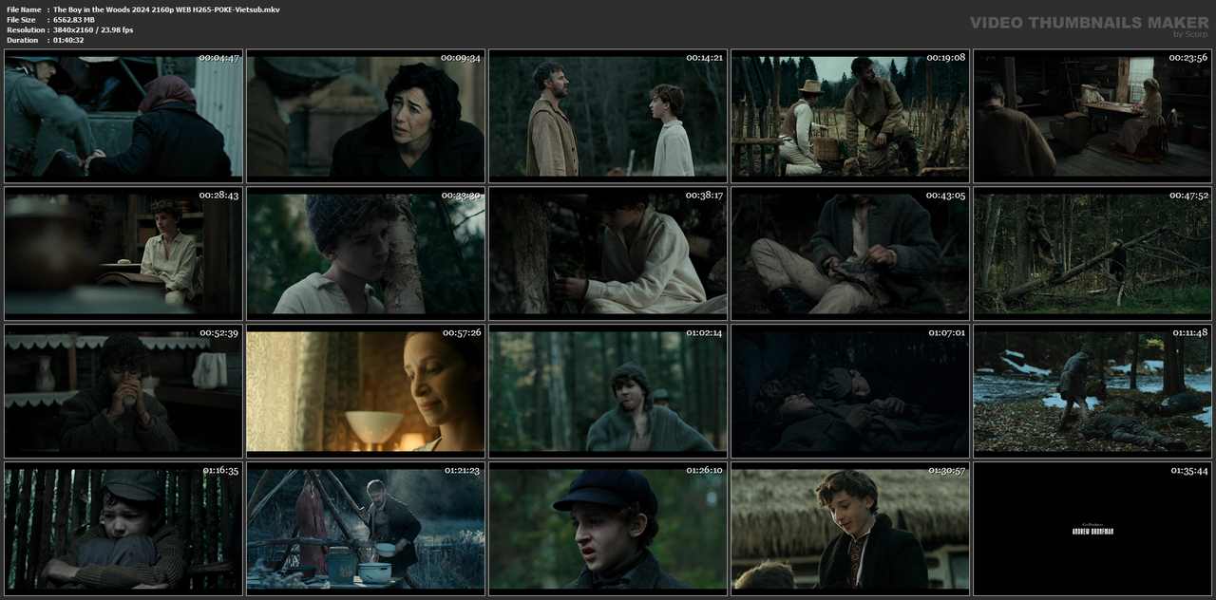
Task: Select the thumbnail timestamped 00:57:26
Action: pyautogui.click(x=366, y=390)
